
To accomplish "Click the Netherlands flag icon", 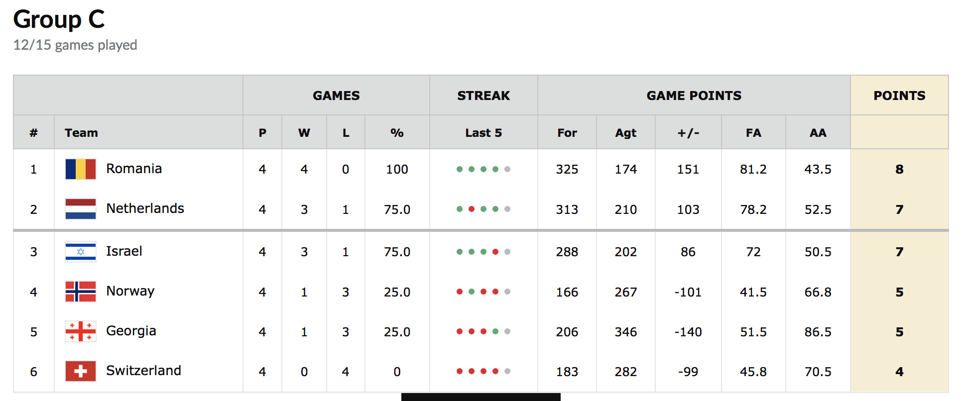I will pos(81,209).
